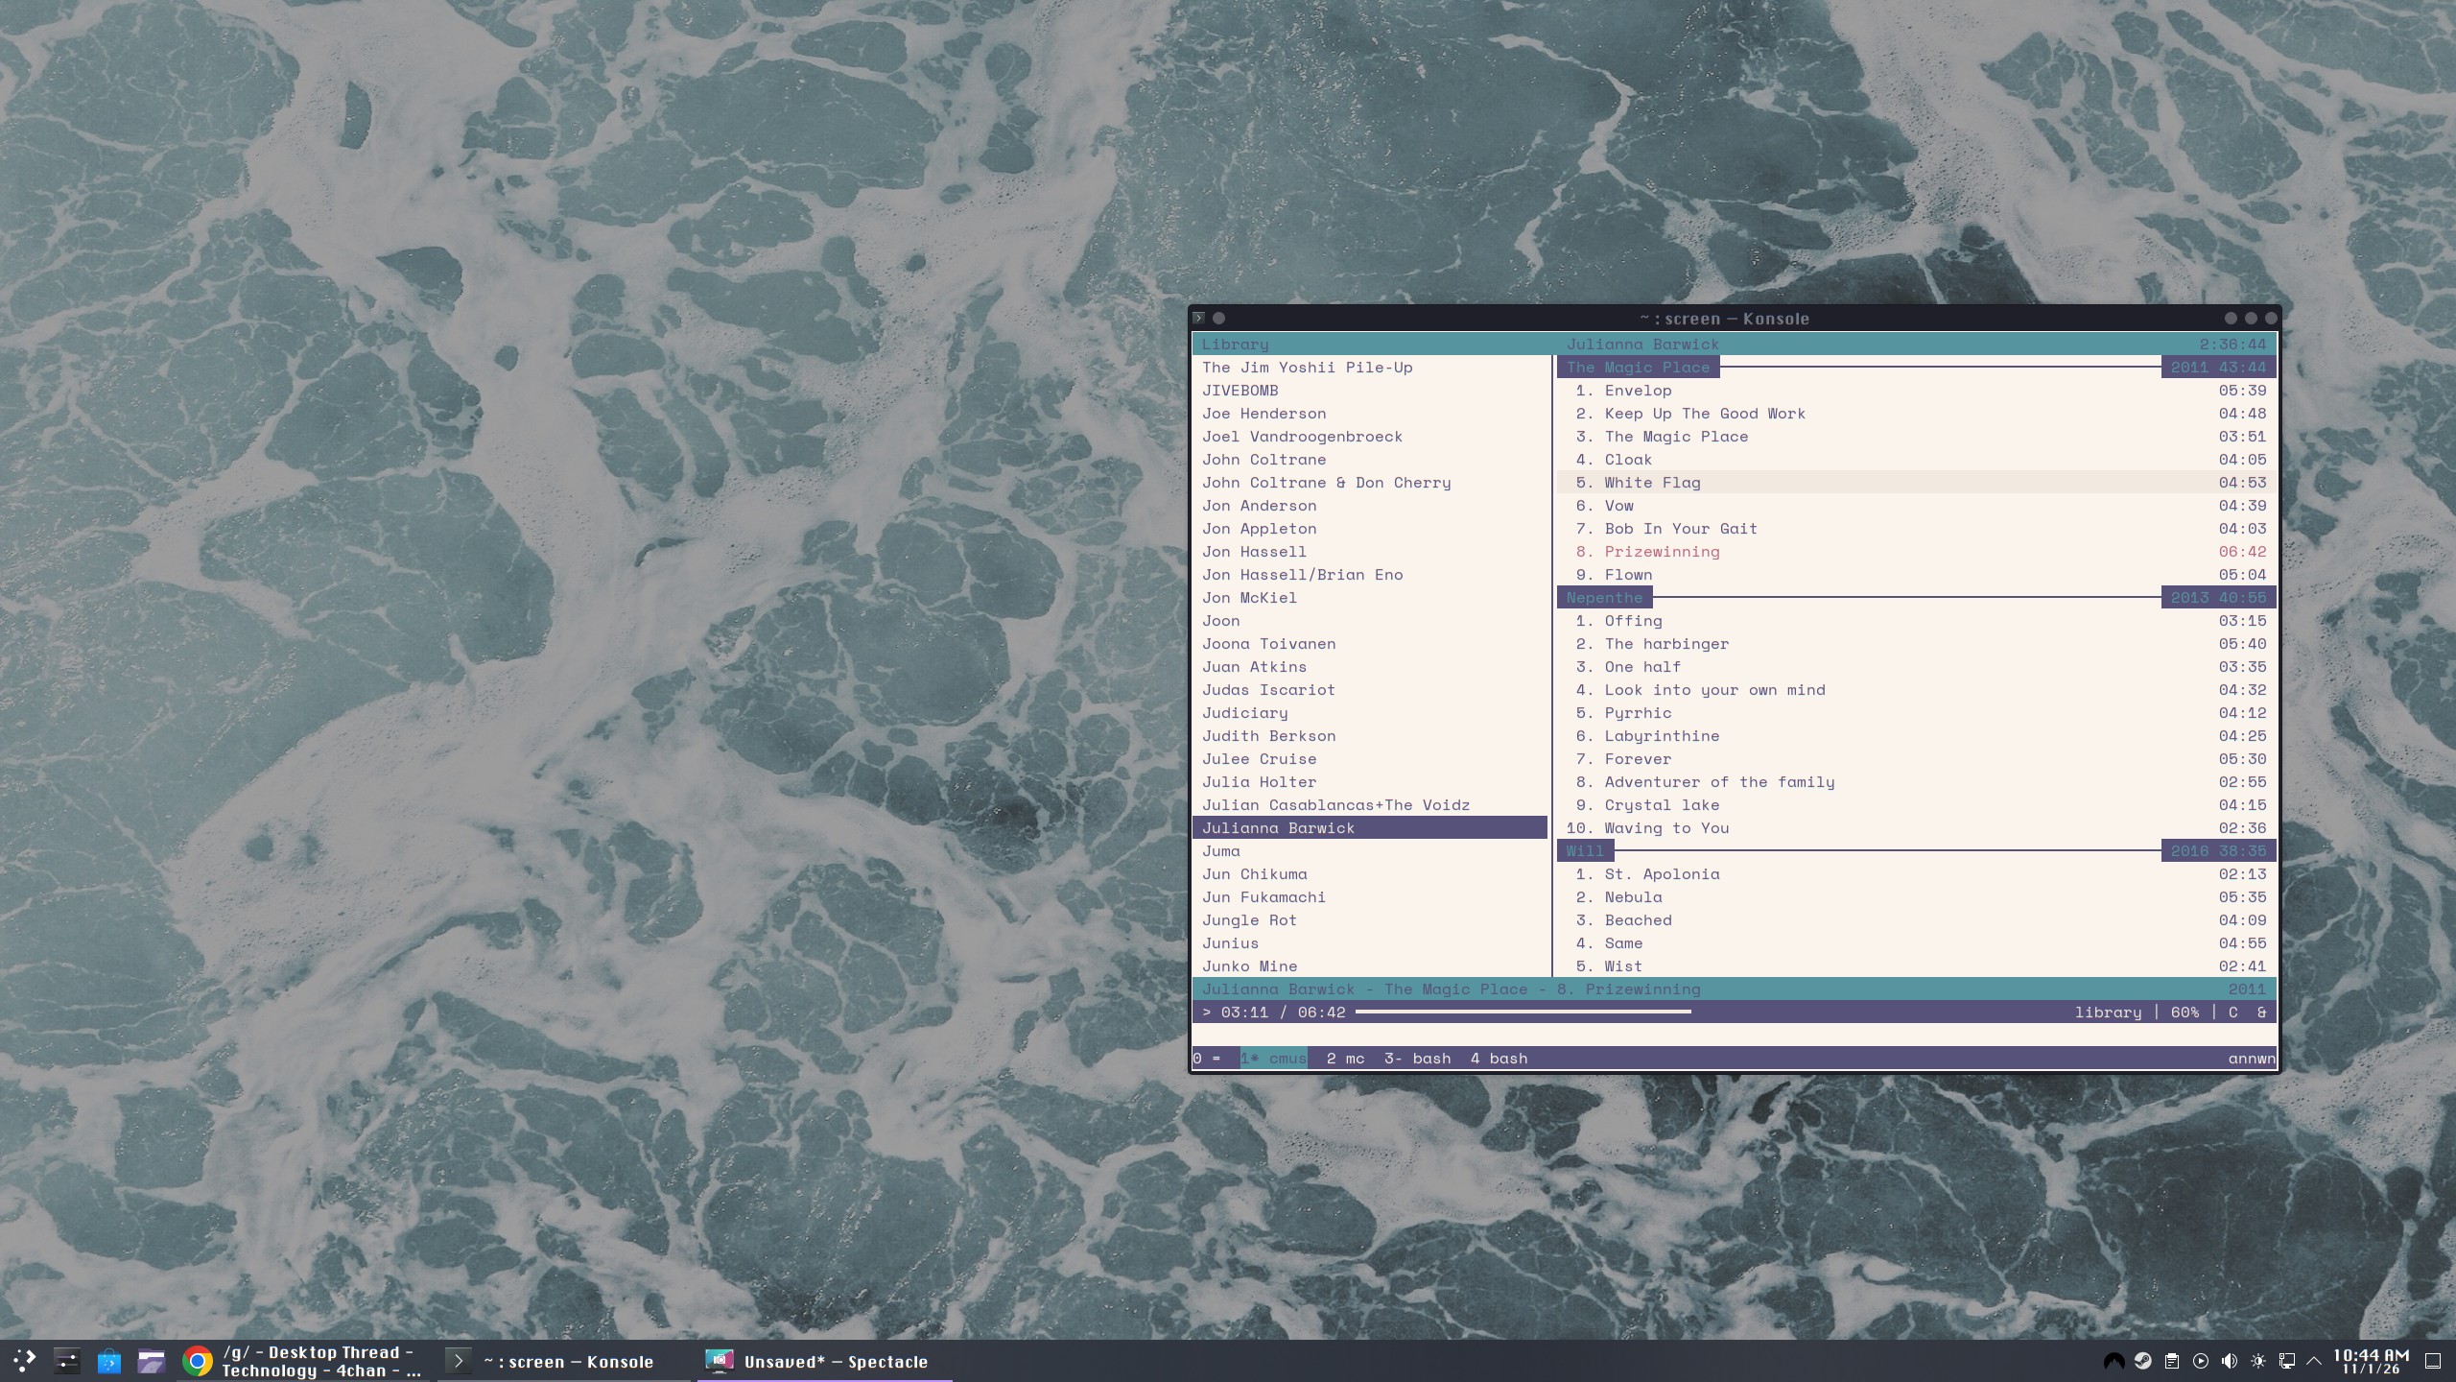
Task: Open Dolphin file manager icon
Action: [152, 1360]
